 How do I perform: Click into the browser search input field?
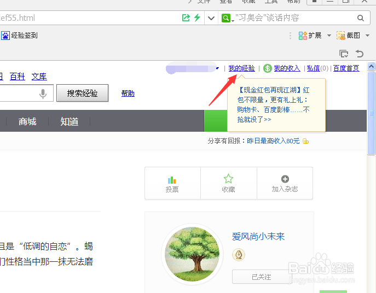[x=295, y=17]
